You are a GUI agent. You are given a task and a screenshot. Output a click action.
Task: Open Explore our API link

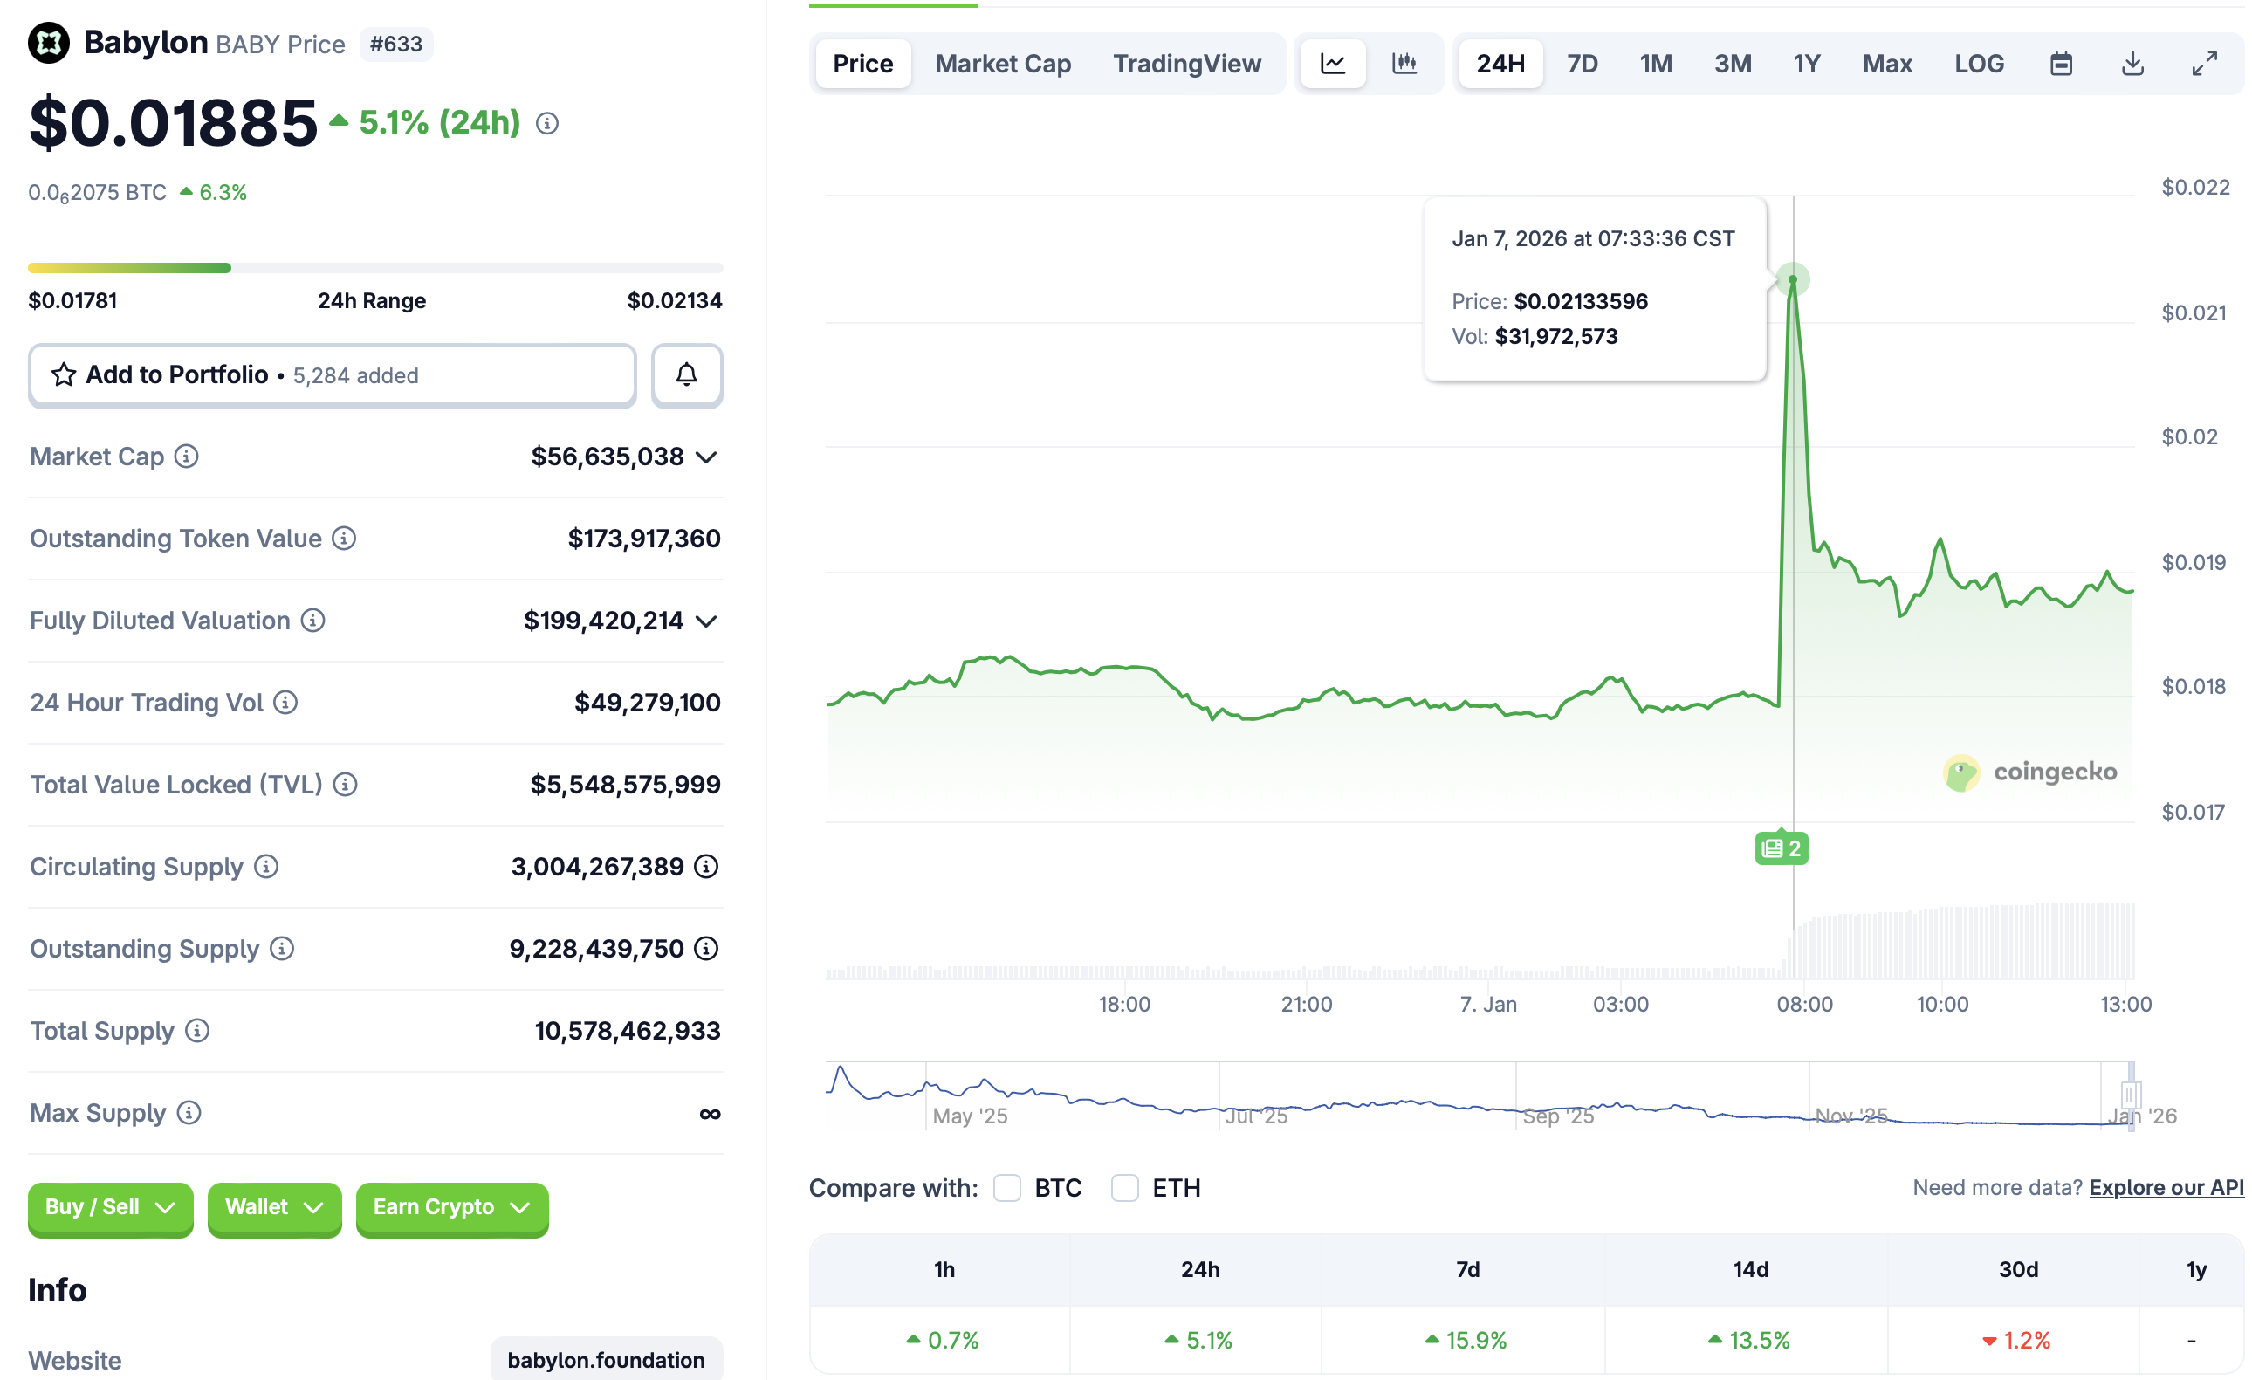[x=2166, y=1188]
